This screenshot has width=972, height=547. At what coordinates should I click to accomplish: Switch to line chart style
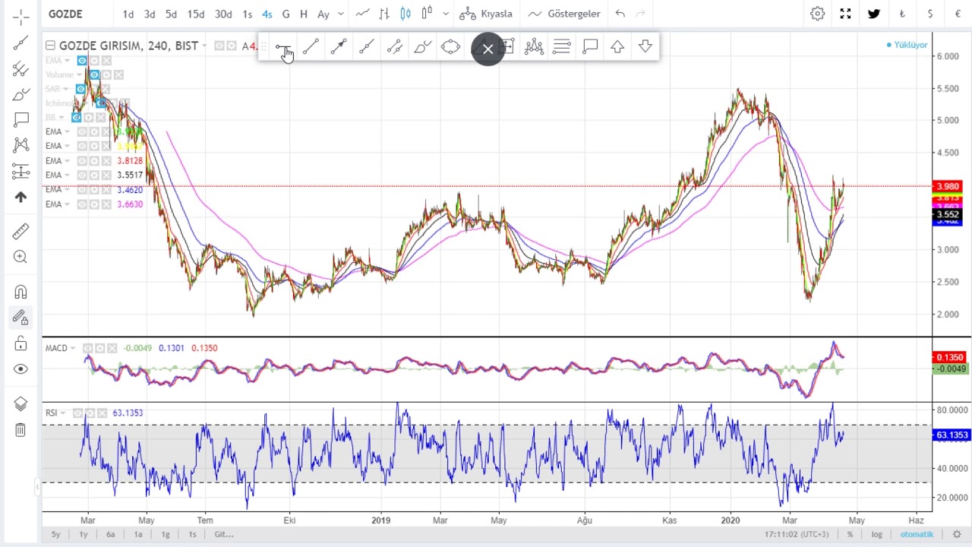point(363,14)
